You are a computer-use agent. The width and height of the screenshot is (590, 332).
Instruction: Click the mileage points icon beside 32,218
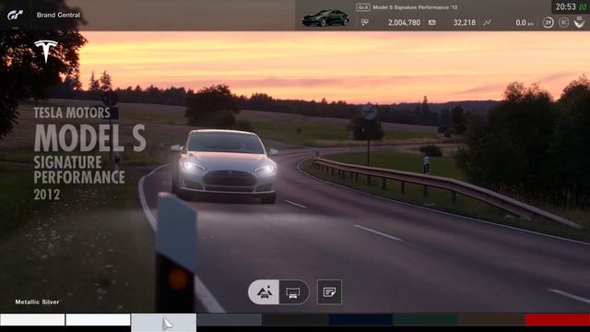click(x=432, y=22)
